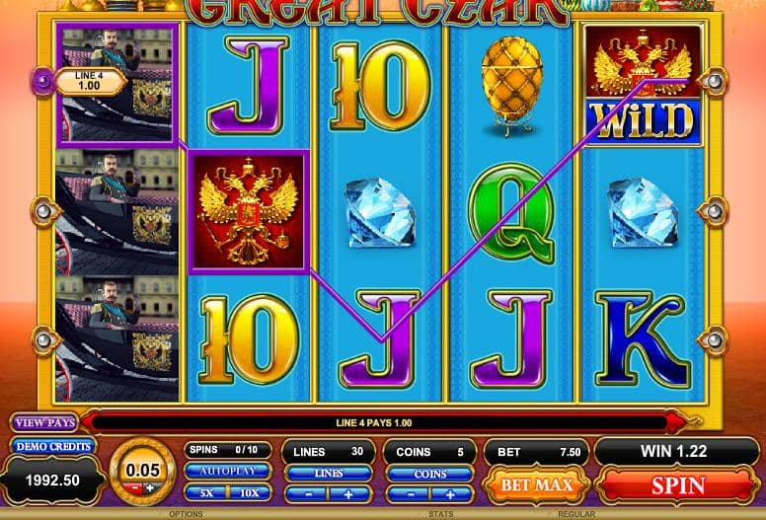Viewport: 766px width, 520px height.
Task: Raise coin value with green plus
Action: point(150,487)
